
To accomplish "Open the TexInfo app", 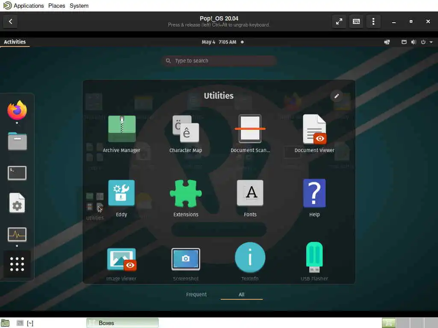I will coord(250,262).
